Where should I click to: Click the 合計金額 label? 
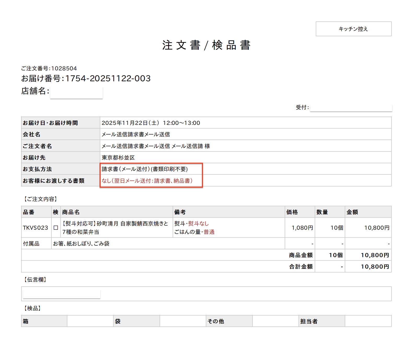[x=301, y=267]
